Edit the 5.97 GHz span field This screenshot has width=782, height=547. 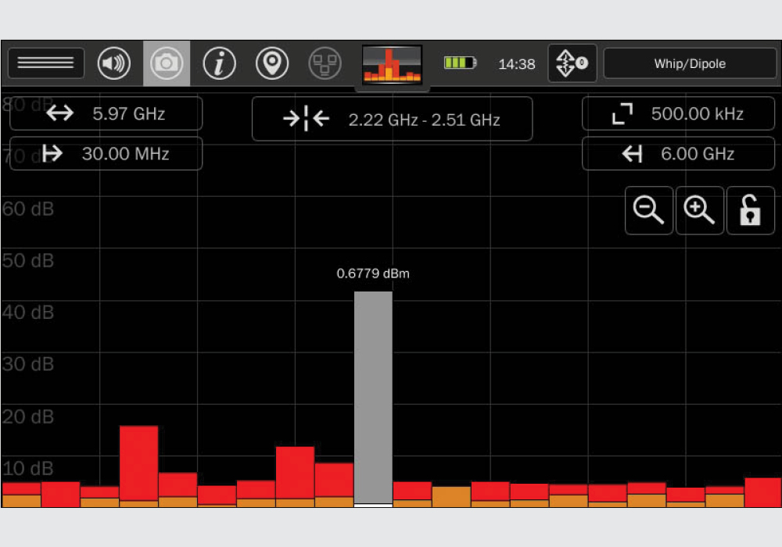[x=106, y=113]
